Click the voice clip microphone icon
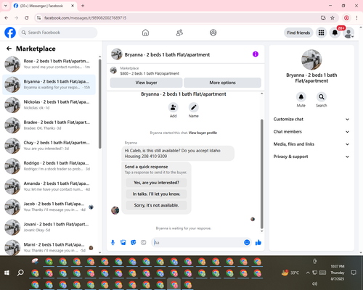 (x=113, y=242)
